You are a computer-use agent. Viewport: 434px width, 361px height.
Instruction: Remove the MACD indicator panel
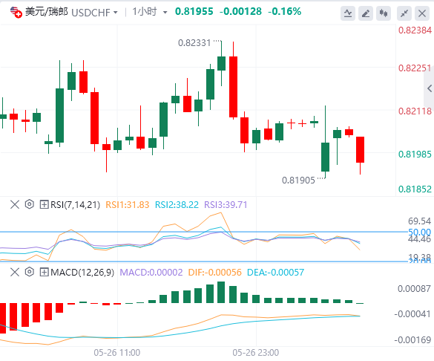tap(15, 272)
